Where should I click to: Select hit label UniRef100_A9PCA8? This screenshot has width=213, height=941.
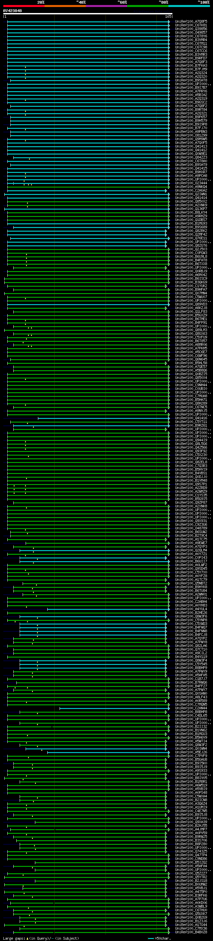pyautogui.click(x=191, y=176)
